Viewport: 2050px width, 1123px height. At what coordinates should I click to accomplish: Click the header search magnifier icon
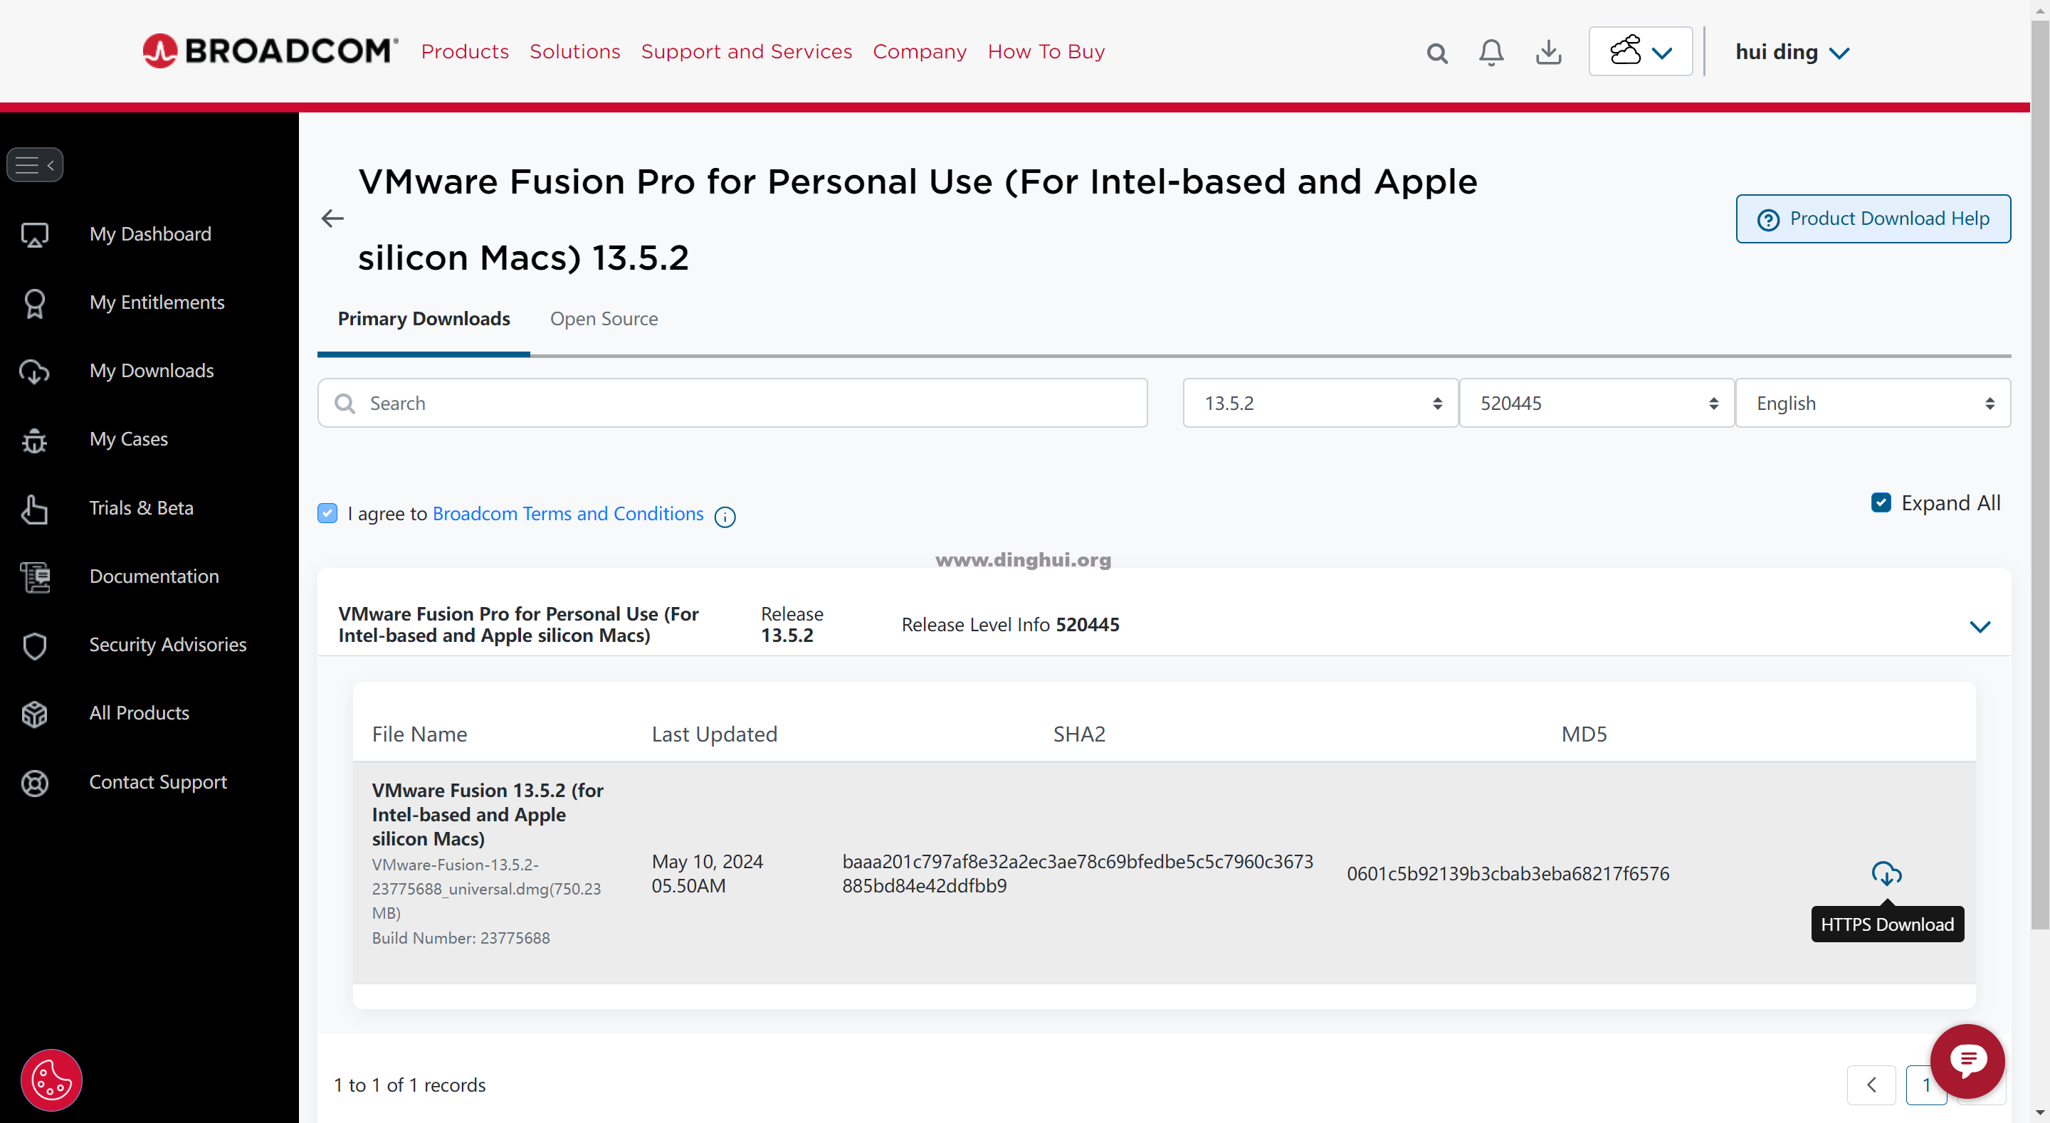pyautogui.click(x=1436, y=53)
